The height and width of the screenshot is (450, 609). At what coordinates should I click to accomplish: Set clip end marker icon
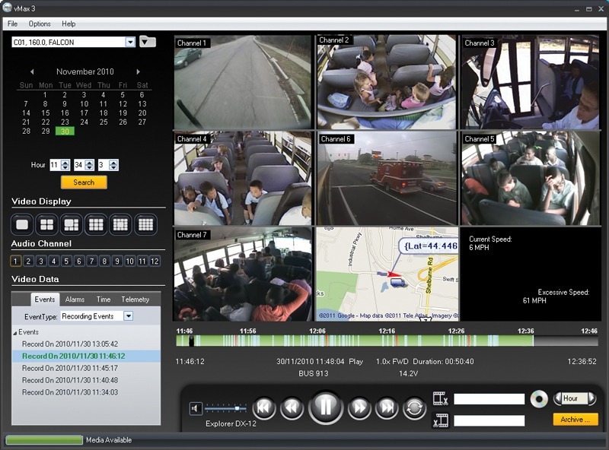pyautogui.click(x=441, y=420)
